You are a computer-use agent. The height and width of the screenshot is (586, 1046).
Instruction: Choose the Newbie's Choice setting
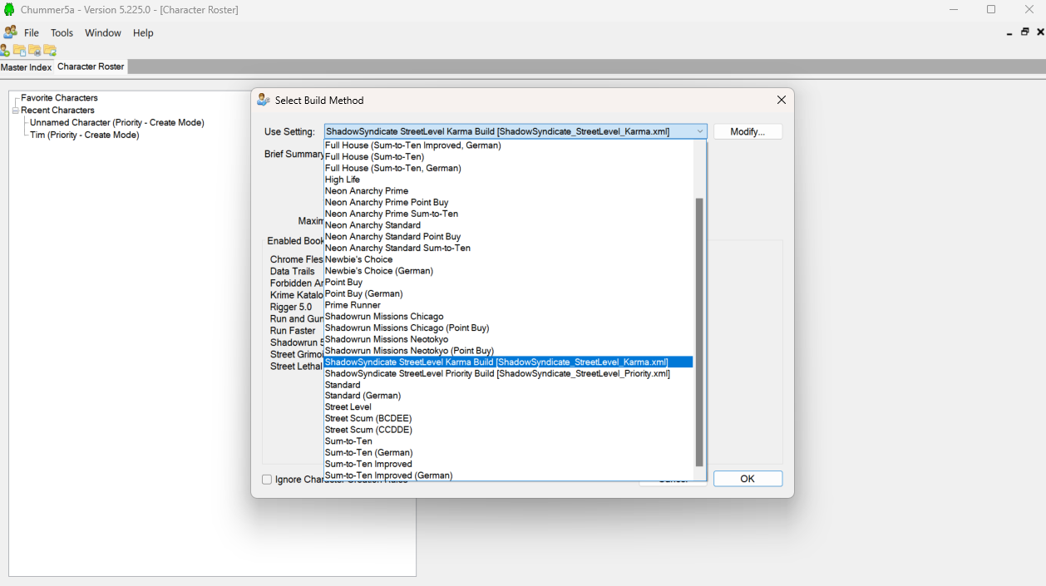click(508, 259)
